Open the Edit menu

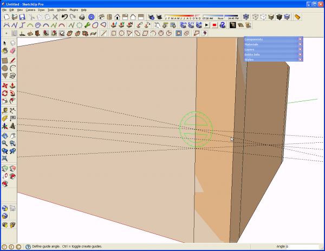coord(11,10)
